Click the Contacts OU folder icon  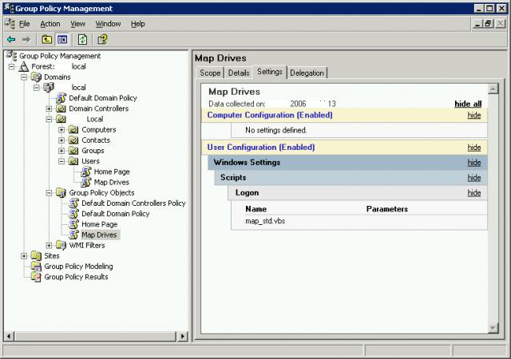(x=73, y=140)
